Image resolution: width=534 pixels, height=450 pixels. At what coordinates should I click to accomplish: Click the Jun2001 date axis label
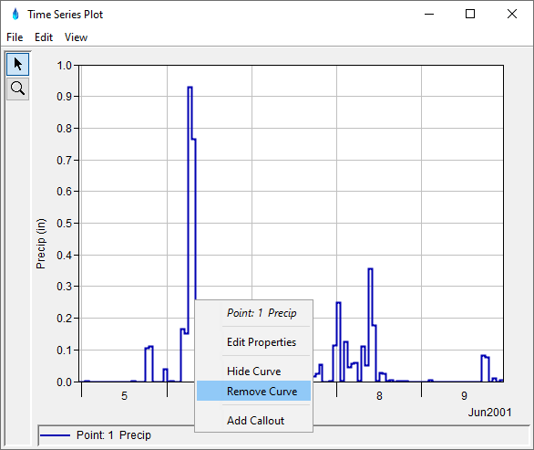(x=489, y=413)
